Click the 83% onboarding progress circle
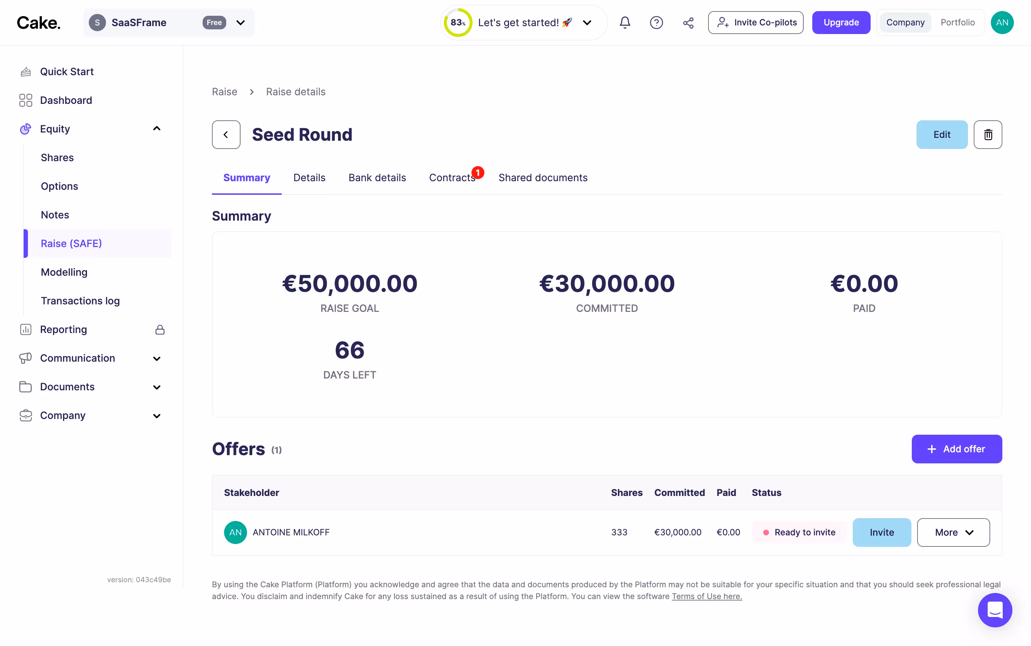Image resolution: width=1031 pixels, height=646 pixels. (457, 22)
